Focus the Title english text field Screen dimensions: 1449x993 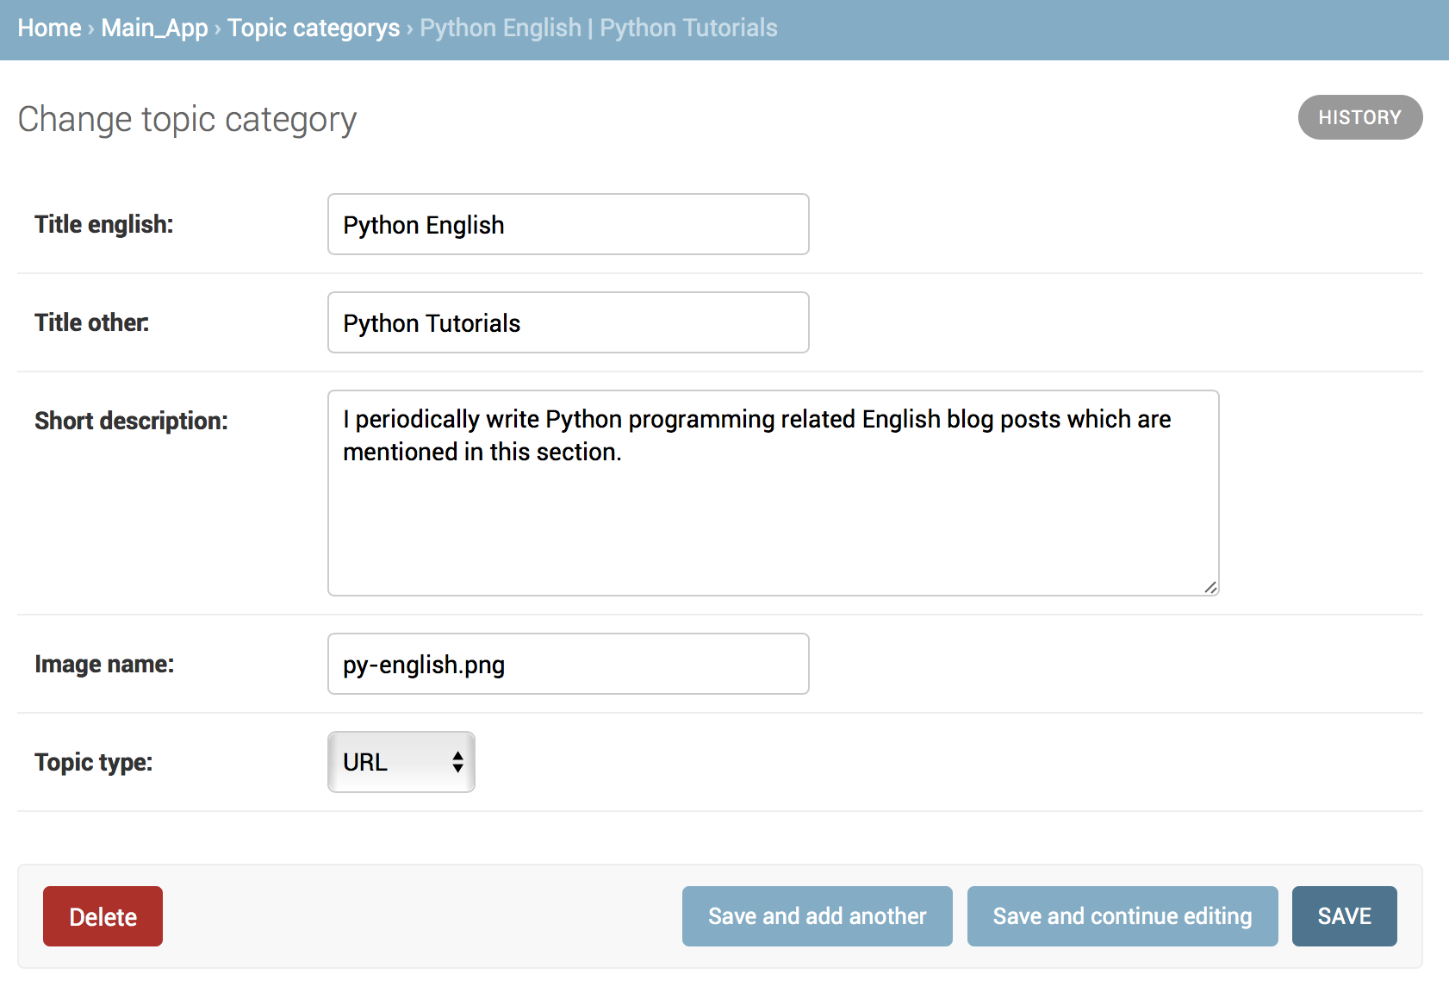pos(568,225)
